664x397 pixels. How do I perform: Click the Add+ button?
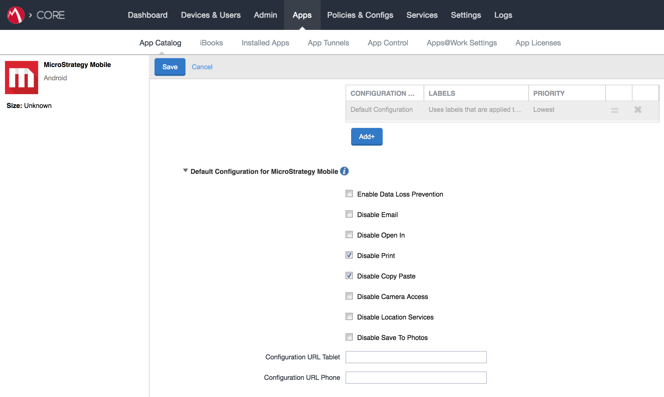[367, 136]
